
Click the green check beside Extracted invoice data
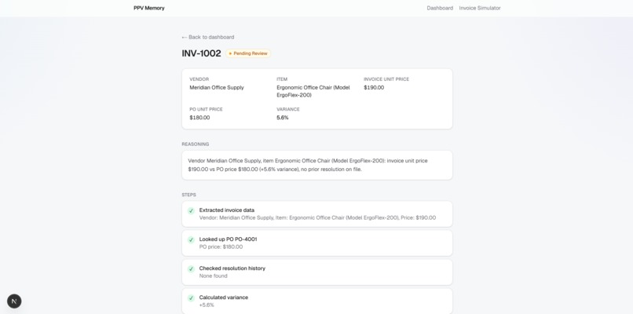point(191,210)
